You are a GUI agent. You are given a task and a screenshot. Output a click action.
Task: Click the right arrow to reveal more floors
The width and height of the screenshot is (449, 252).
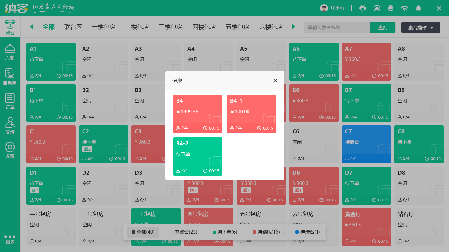(293, 27)
